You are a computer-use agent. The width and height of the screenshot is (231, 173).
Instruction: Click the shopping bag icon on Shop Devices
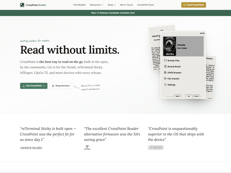[53, 86]
